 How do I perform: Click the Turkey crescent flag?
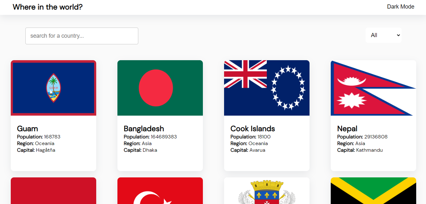160,191
